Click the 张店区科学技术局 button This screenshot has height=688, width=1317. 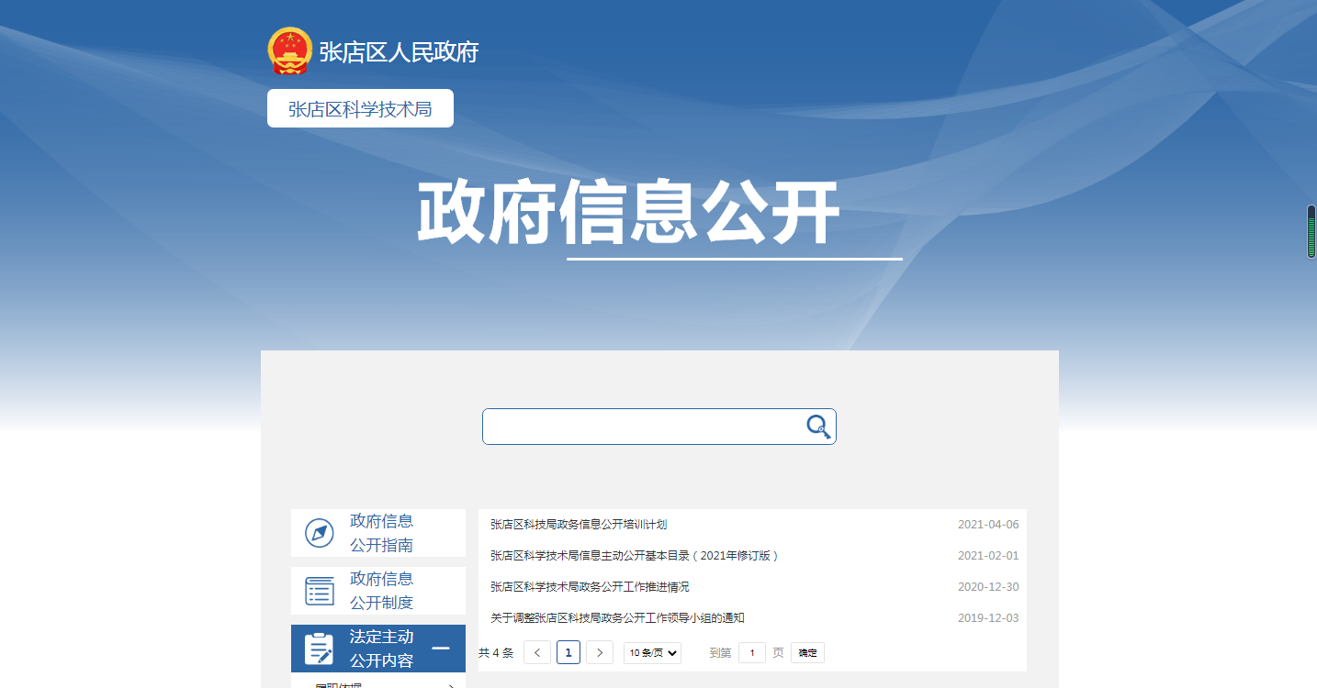tap(360, 109)
